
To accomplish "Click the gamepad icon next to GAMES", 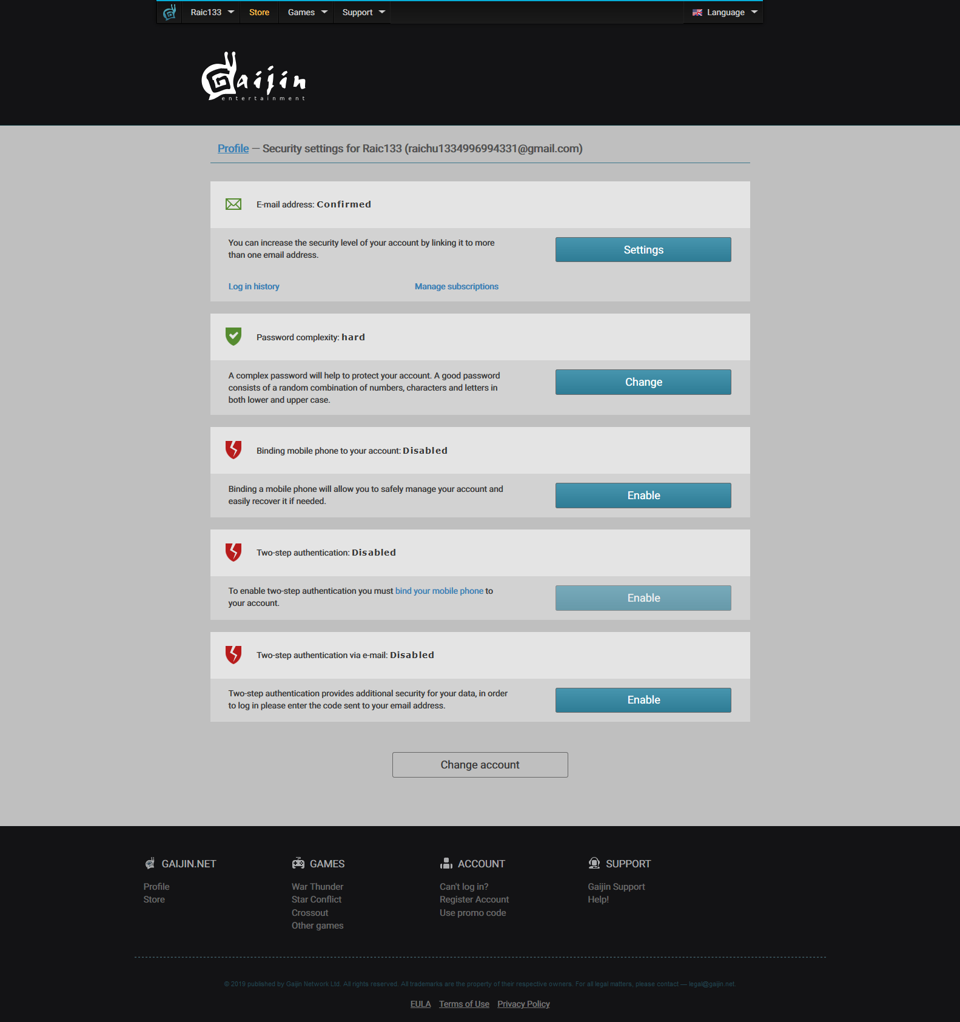I will point(298,863).
